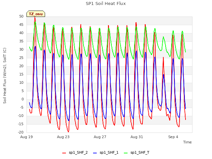The width and height of the screenshot is (212, 159).
Task: Click the TZ_osu annotation label
Action: [36, 14]
